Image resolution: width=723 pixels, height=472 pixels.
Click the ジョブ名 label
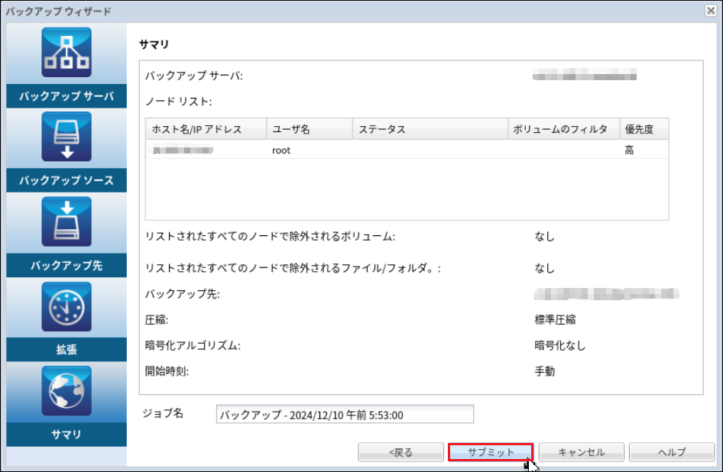[163, 413]
